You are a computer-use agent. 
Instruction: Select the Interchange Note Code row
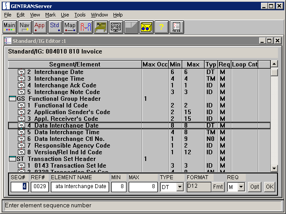pos(139,92)
